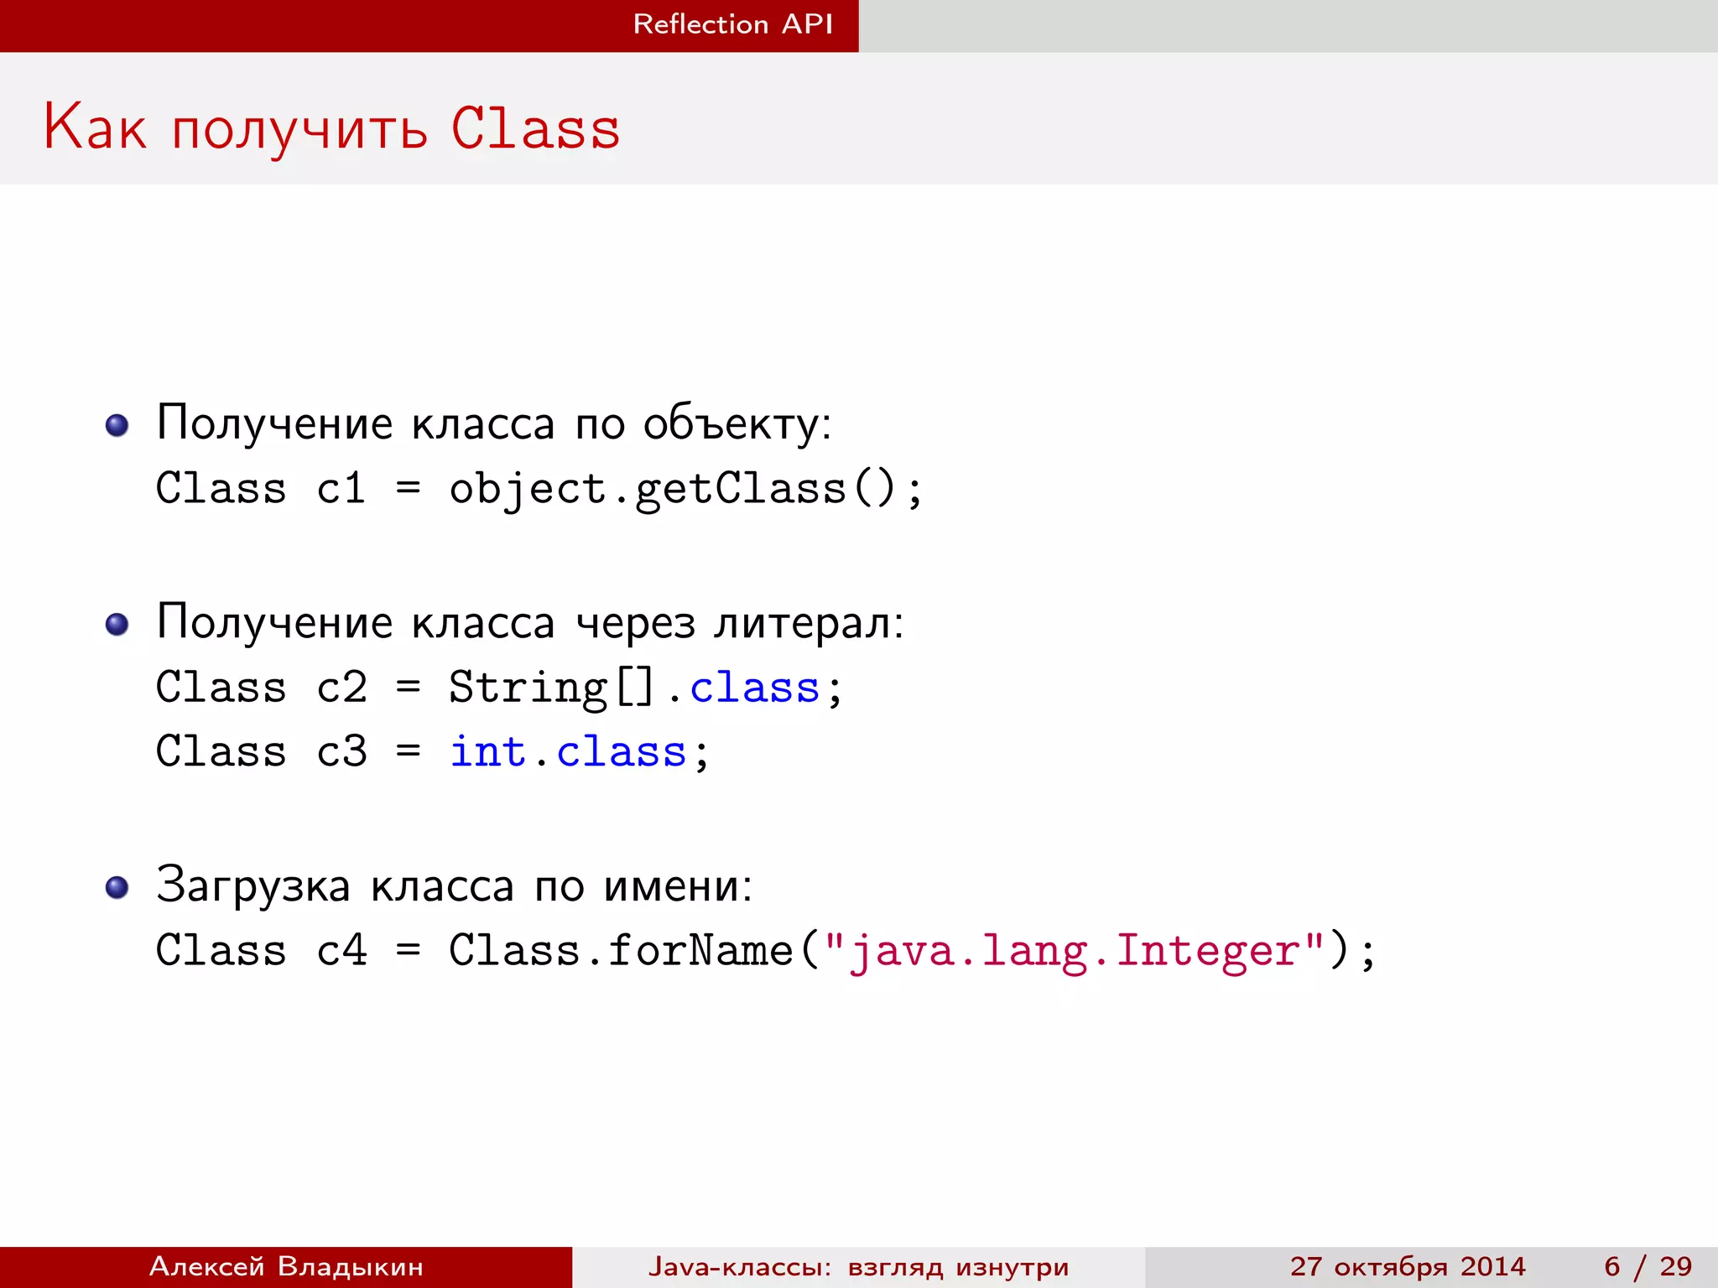Click the 'Class c4 = Class.forName' code
Image resolution: width=1718 pixels, height=1288 pixels.
[474, 950]
